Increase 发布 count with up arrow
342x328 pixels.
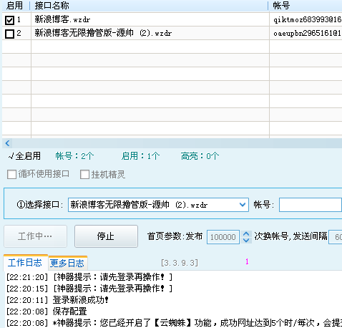pos(246,233)
